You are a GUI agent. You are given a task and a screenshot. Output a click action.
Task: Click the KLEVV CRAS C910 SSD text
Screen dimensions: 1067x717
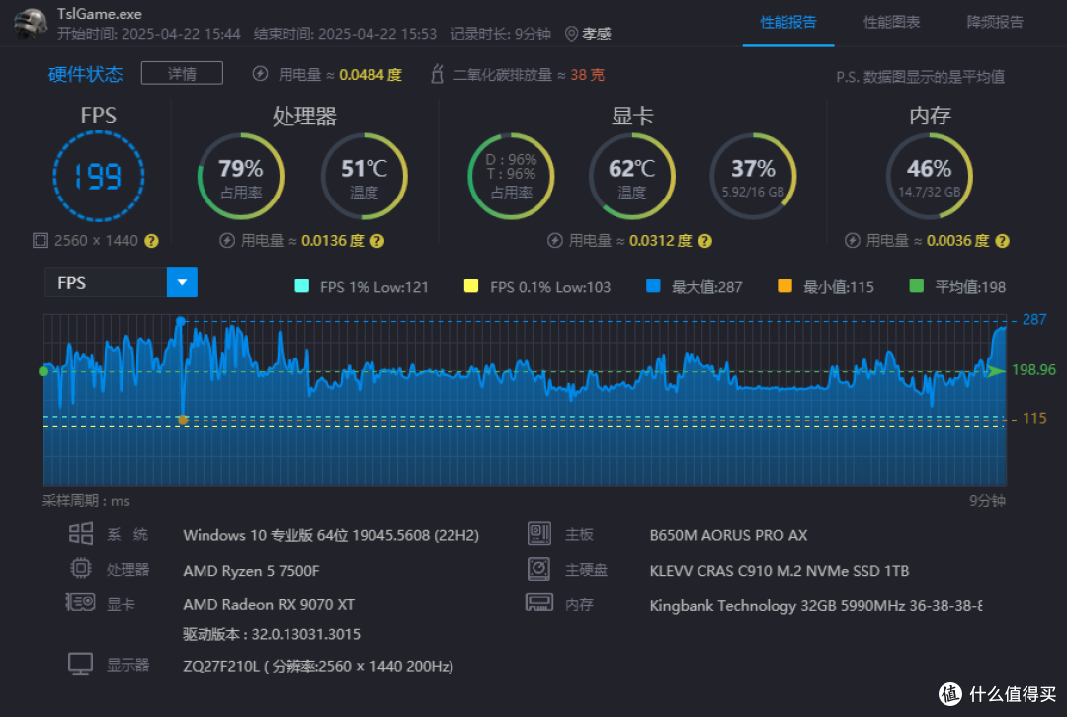point(780,571)
